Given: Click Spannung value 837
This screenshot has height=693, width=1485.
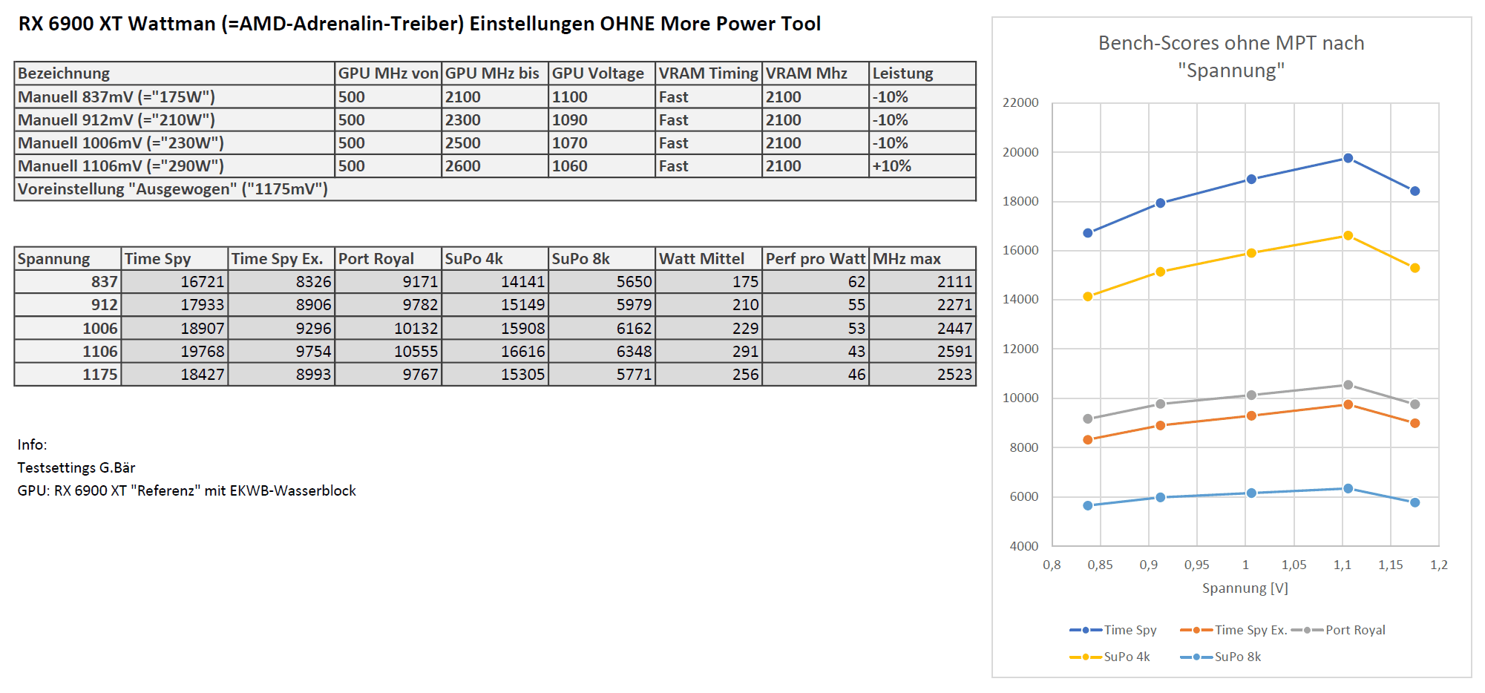Looking at the screenshot, I should (x=68, y=282).
